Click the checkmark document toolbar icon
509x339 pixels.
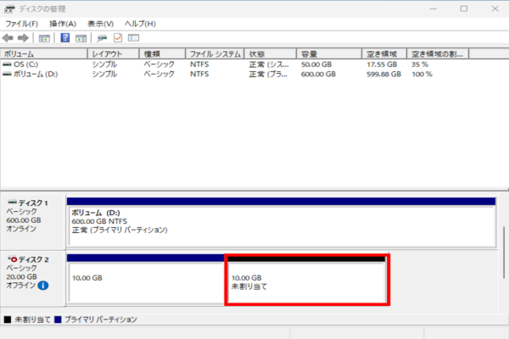coord(118,38)
